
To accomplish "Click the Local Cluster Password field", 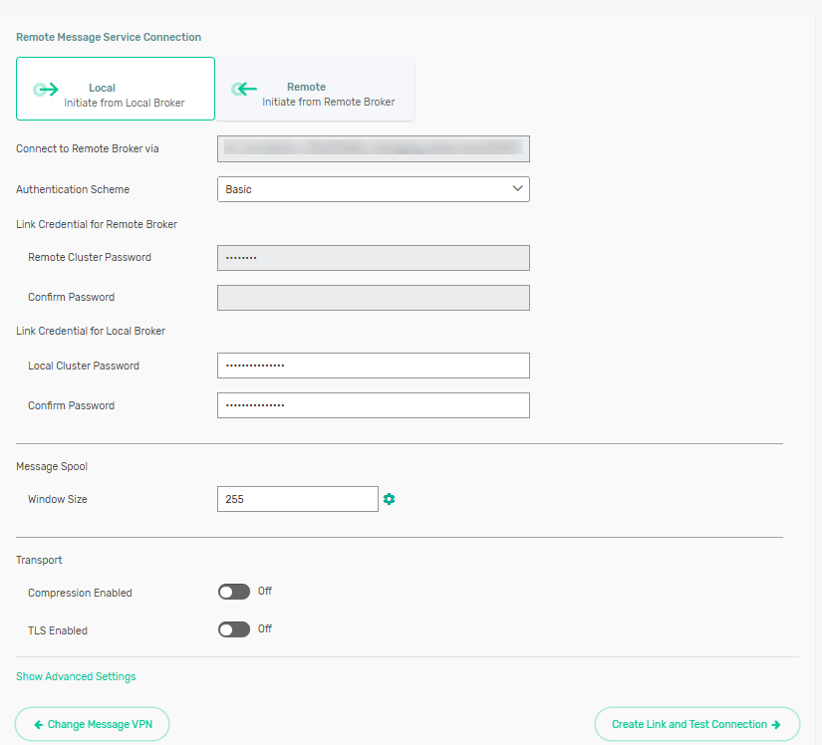I will click(373, 366).
